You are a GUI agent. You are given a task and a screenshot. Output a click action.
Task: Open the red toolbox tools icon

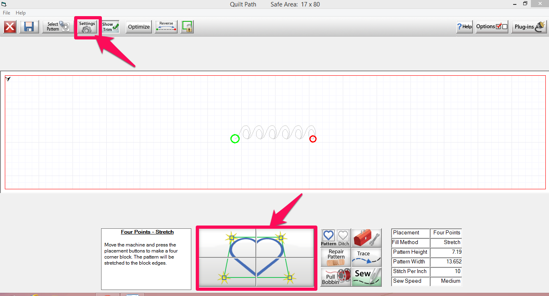367,238
